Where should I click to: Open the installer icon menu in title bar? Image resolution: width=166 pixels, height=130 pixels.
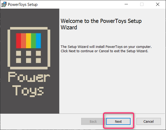pos(4,4)
